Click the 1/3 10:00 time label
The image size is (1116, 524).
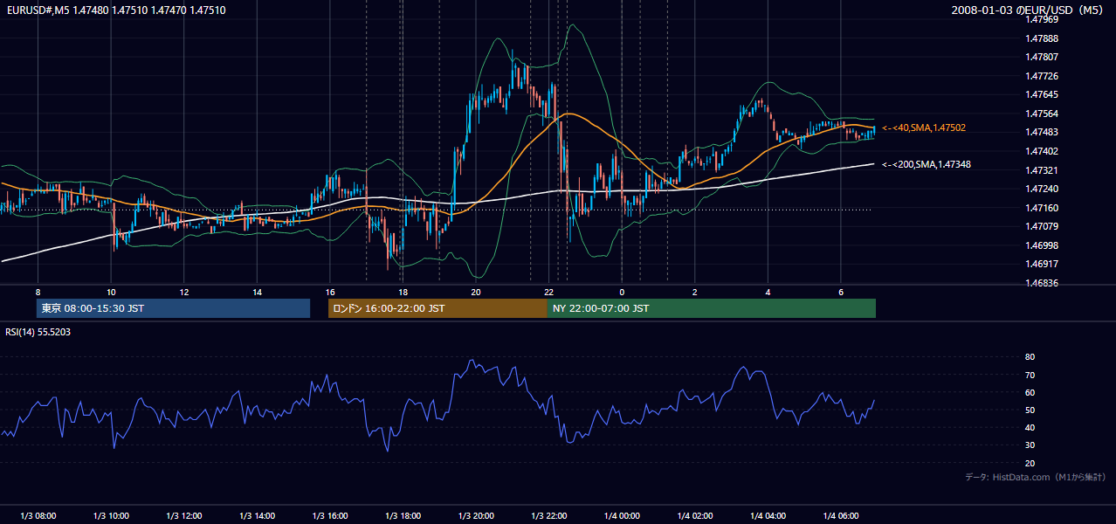[x=111, y=516]
